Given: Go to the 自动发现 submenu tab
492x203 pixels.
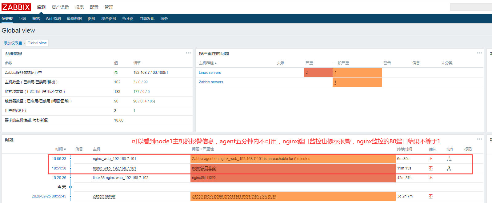Looking at the screenshot, I should (147, 19).
